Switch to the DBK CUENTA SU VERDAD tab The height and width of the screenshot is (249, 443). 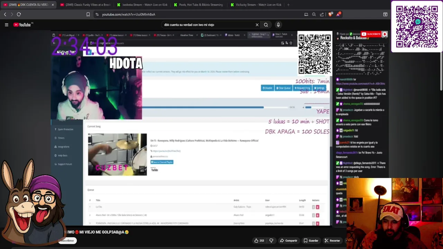click(x=28, y=5)
